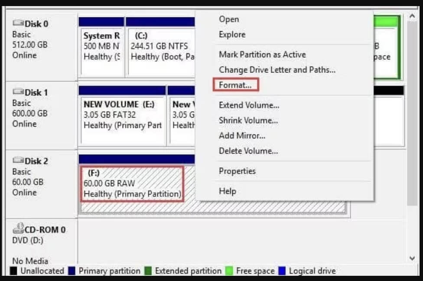423x281 pixels.
Task: Select Format... in the context menu
Action: (235, 85)
